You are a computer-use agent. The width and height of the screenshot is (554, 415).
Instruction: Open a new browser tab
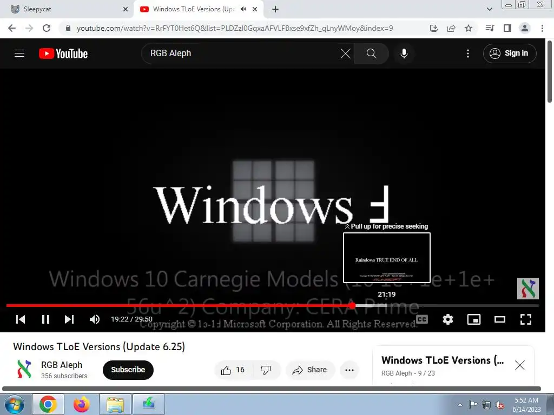275,9
